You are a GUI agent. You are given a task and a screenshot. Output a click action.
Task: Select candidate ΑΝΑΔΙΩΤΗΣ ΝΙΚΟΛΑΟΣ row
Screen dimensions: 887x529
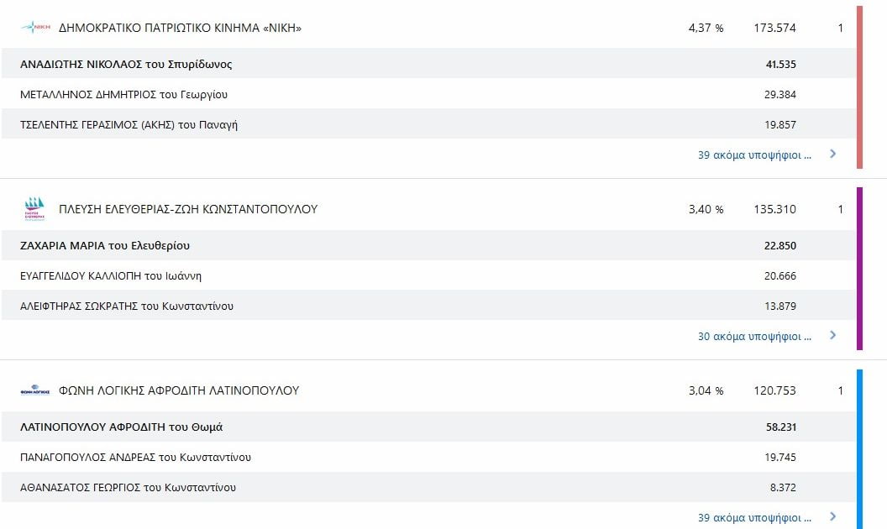coord(428,63)
